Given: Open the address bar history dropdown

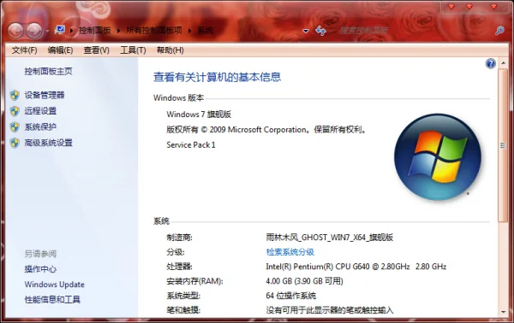Looking at the screenshot, I should pyautogui.click(x=306, y=31).
